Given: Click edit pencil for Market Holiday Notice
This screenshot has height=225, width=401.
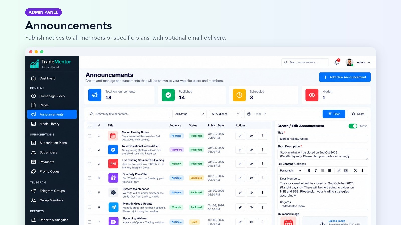Looking at the screenshot, I should coord(240,136).
